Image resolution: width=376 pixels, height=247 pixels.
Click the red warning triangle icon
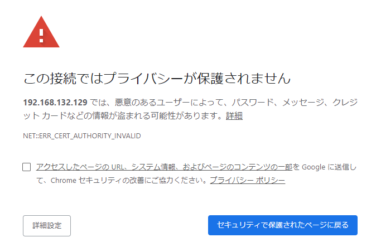[41, 32]
